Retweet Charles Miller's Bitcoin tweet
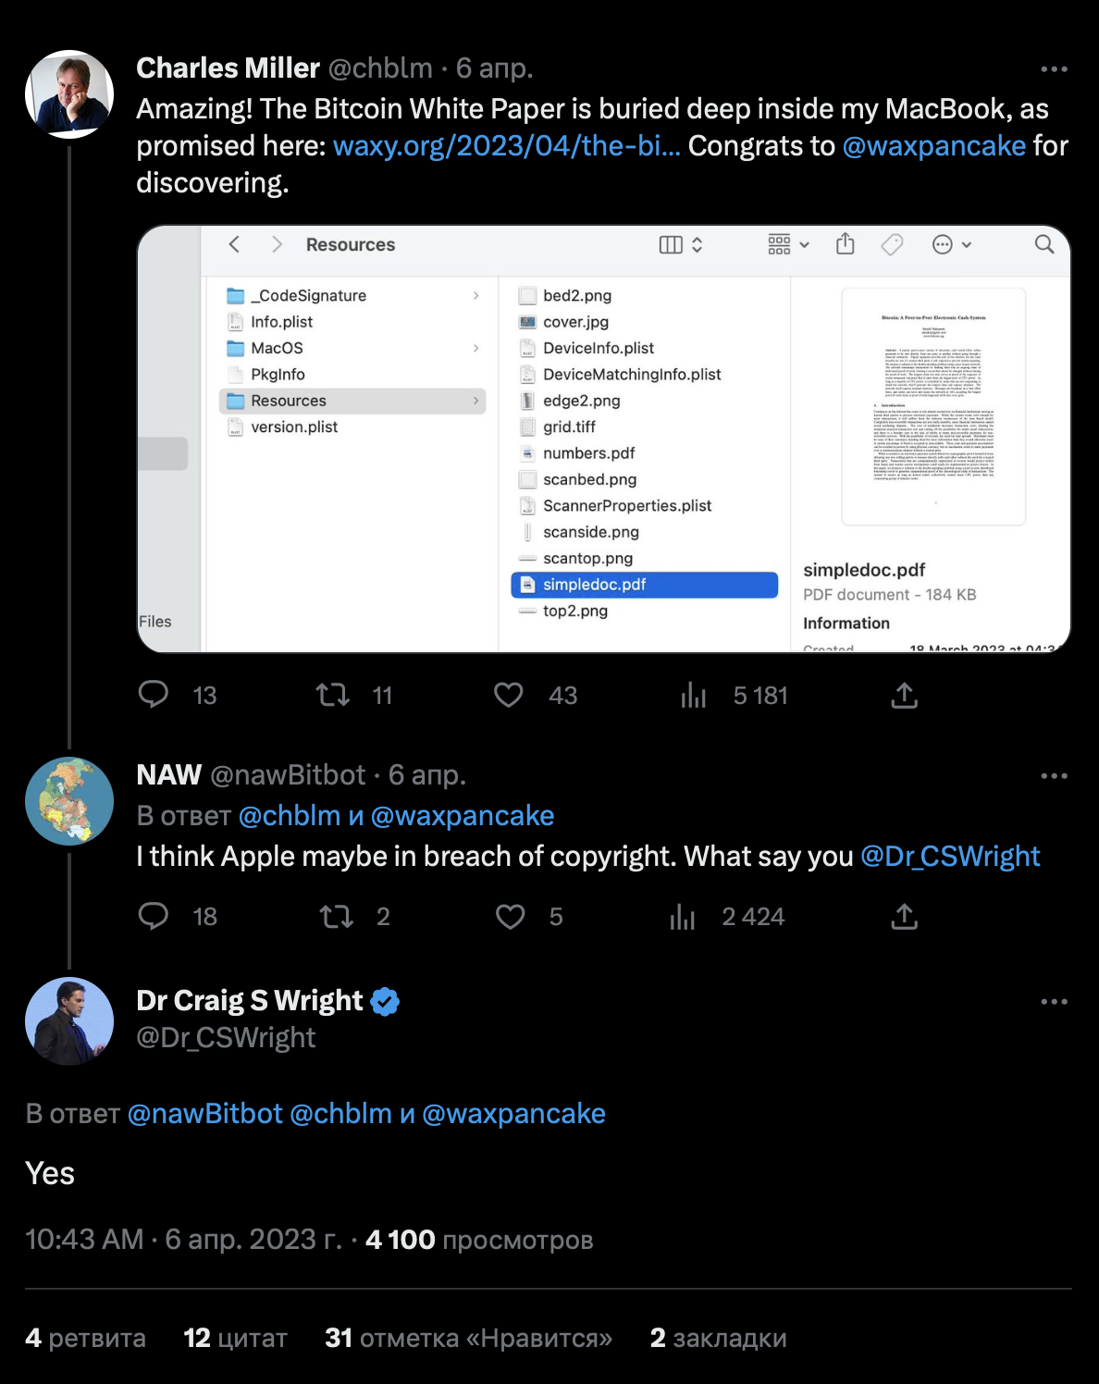This screenshot has height=1384, width=1099. click(x=333, y=695)
